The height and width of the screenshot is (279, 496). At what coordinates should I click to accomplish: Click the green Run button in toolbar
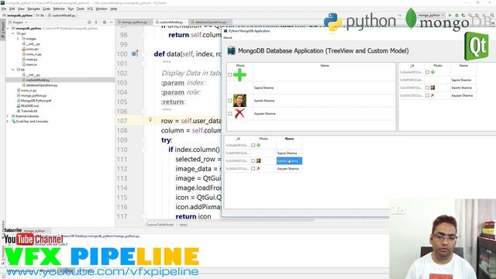pyautogui.click(x=450, y=15)
